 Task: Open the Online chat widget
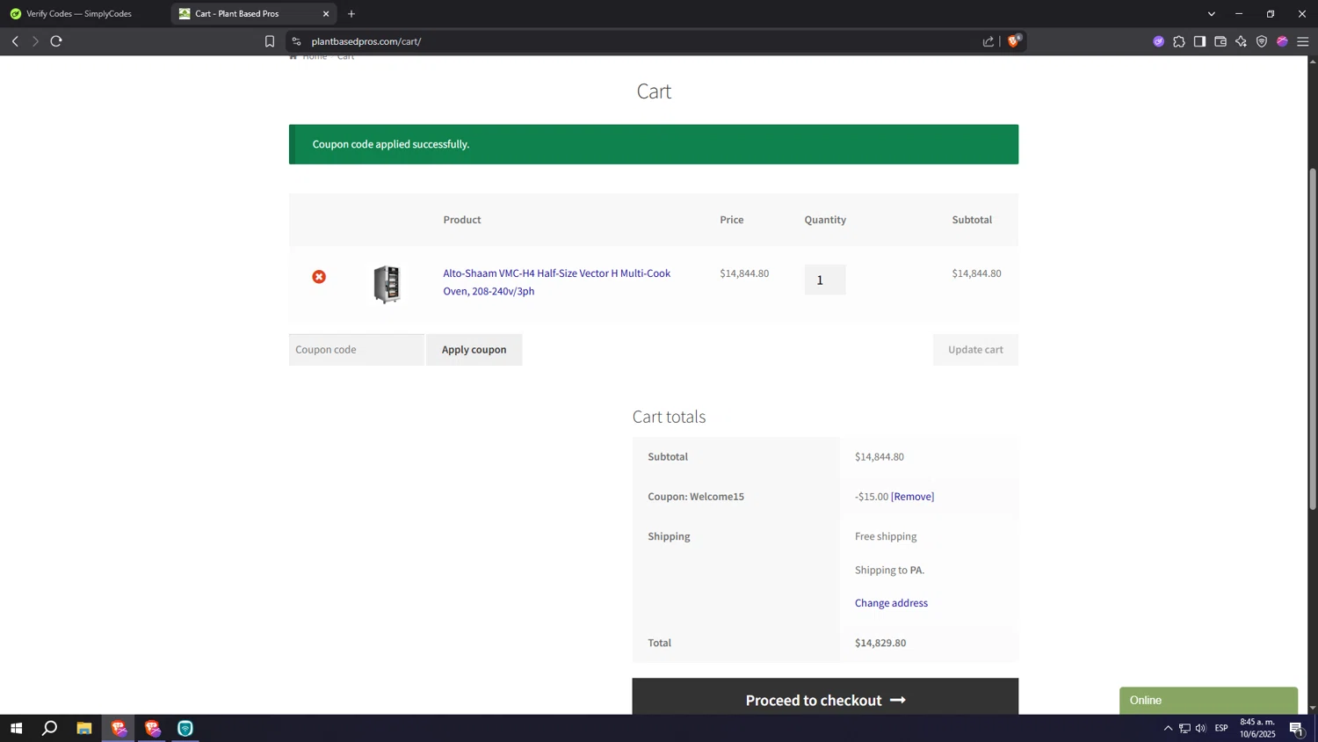pyautogui.click(x=1208, y=701)
